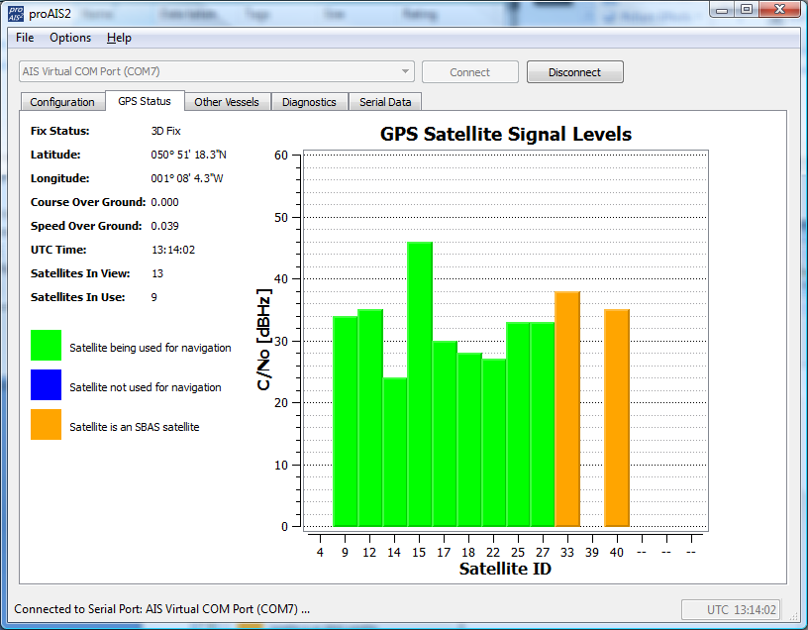808x630 pixels.
Task: Click the orange bar for satellite 33
Action: click(x=567, y=406)
